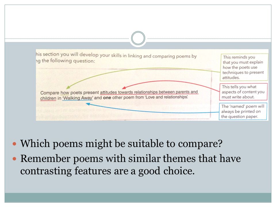Screen dimensions: 276x207
Task: Click the blue arrowhead below 'Walking Away'
Action: point(88,104)
